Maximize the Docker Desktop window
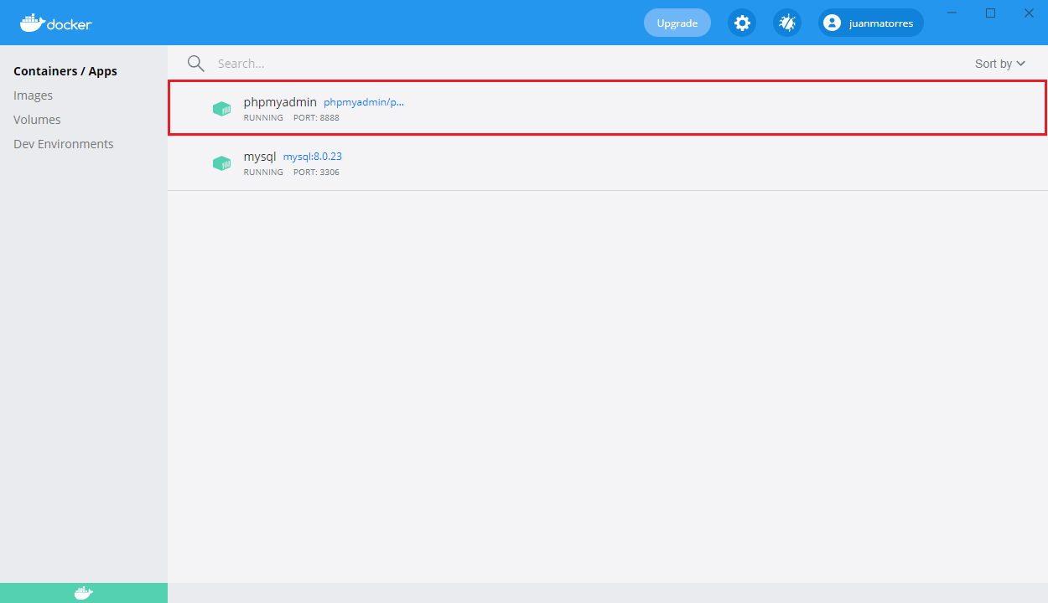1048x603 pixels. [990, 13]
